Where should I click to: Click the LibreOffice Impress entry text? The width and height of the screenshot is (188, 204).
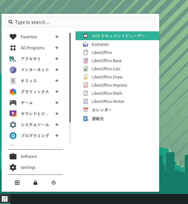pyautogui.click(x=109, y=85)
